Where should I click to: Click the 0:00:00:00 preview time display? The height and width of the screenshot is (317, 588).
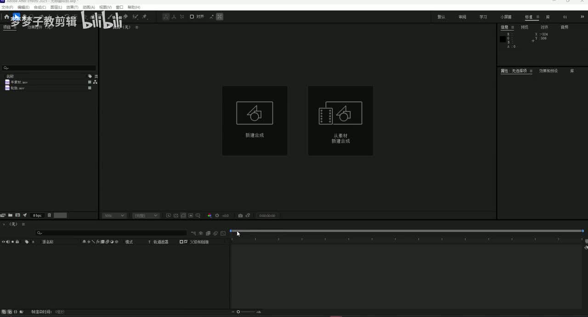click(x=267, y=215)
